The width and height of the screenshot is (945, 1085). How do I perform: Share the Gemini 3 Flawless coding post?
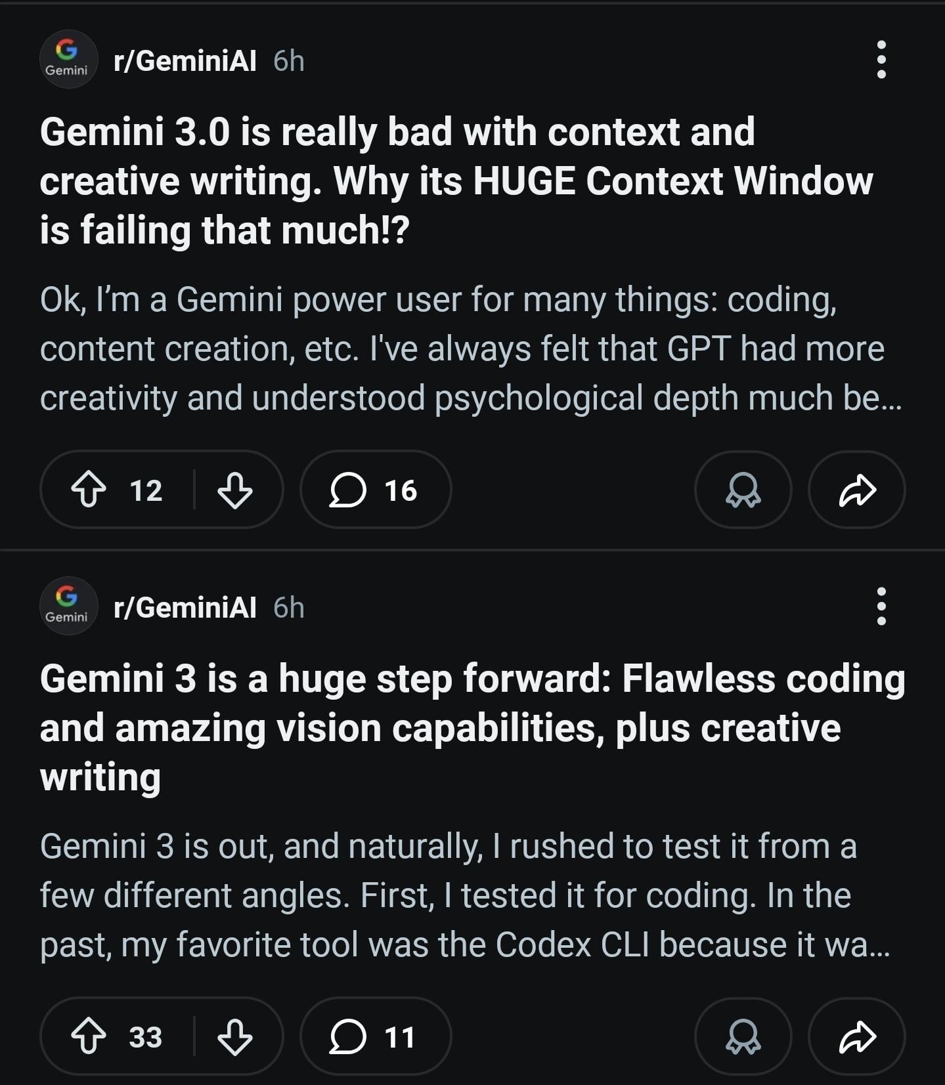[x=857, y=1037]
